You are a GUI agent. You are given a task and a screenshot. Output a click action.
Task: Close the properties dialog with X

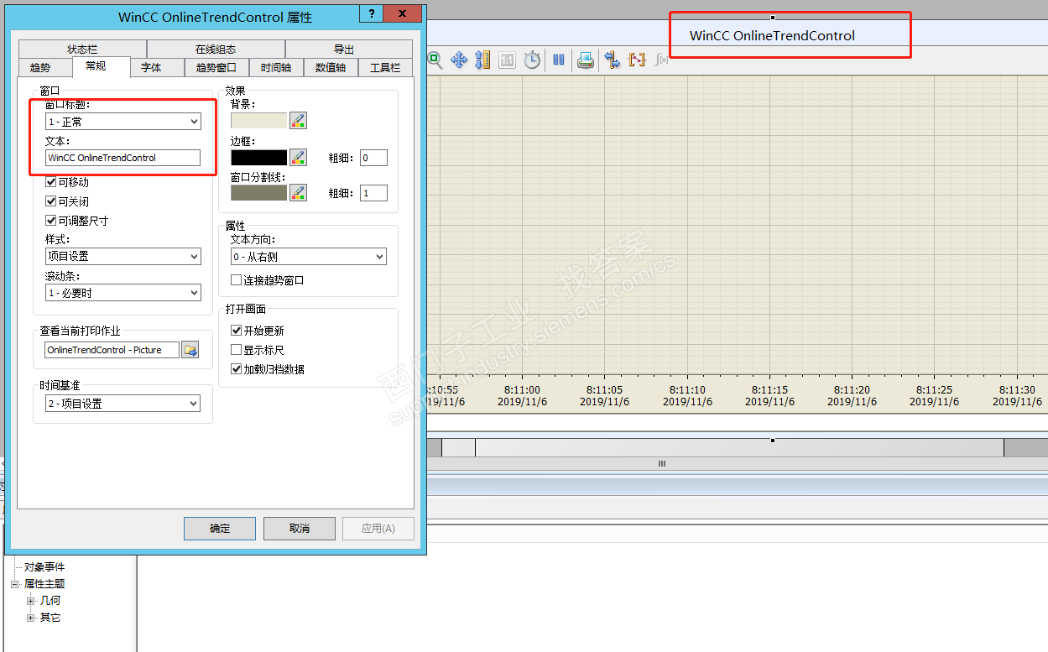[404, 14]
